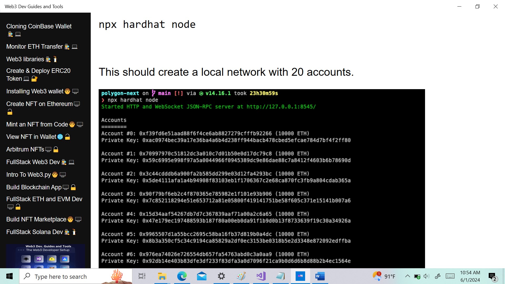Open FullStack Web3 Dev guide
This screenshot has width=505, height=284.
click(33, 162)
